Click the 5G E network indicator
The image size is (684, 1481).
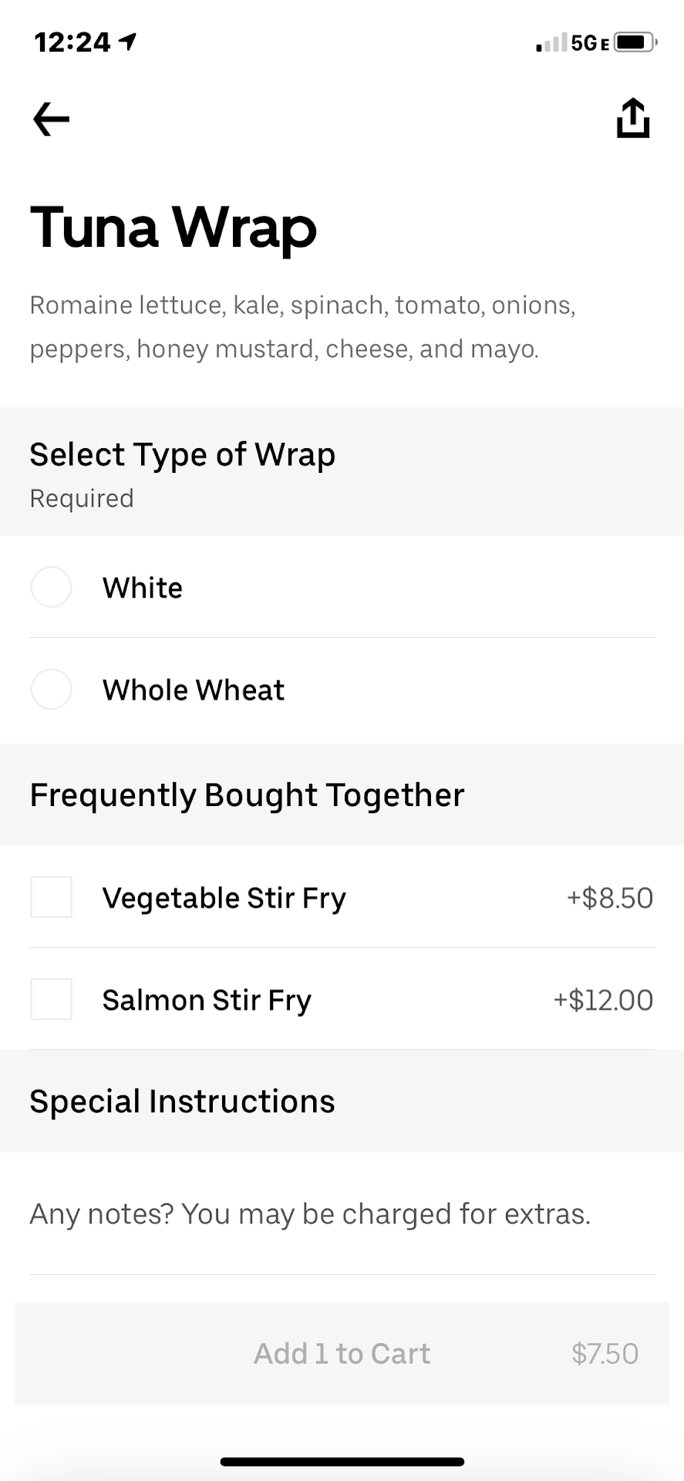click(x=590, y=43)
